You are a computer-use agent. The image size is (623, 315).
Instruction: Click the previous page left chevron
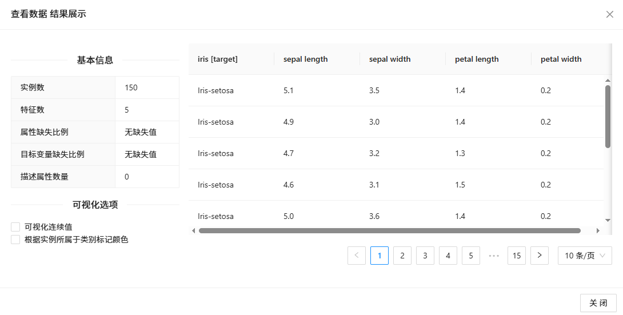pyautogui.click(x=357, y=256)
